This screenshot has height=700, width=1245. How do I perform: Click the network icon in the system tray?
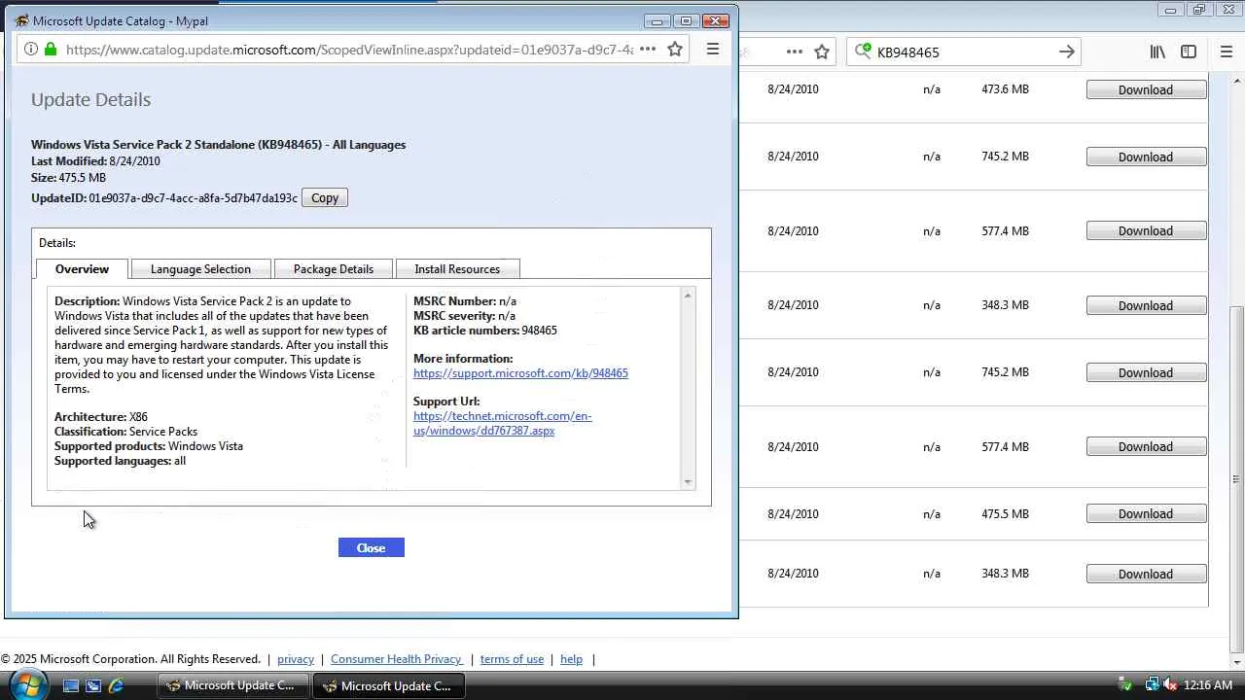[x=1152, y=685]
